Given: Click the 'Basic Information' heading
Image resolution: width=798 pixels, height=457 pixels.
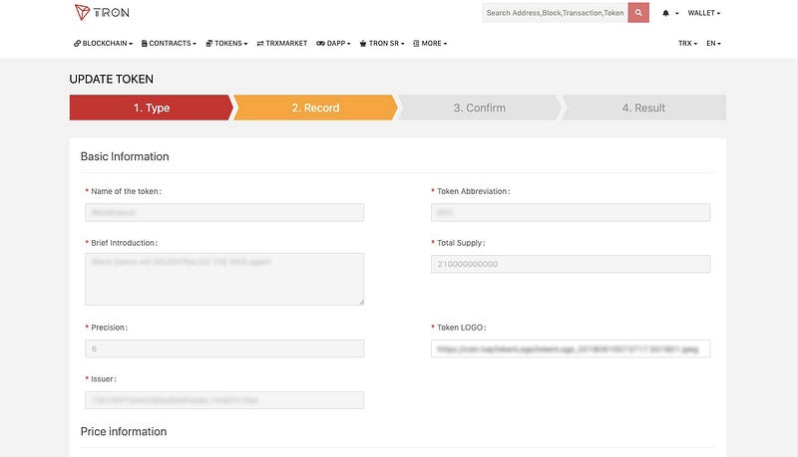Looking at the screenshot, I should pyautogui.click(x=125, y=156).
